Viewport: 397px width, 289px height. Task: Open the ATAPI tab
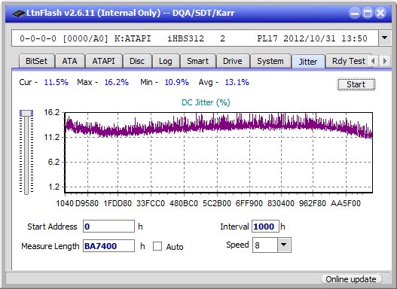click(x=103, y=61)
